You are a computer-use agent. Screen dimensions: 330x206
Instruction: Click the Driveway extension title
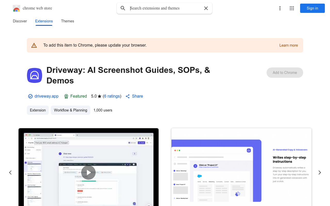(128, 75)
